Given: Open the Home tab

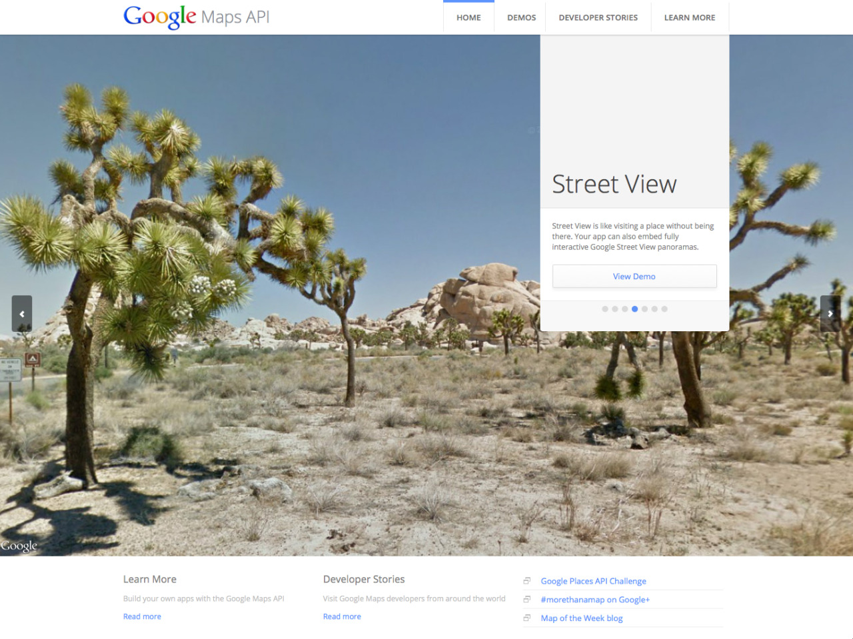Looking at the screenshot, I should coord(468,17).
